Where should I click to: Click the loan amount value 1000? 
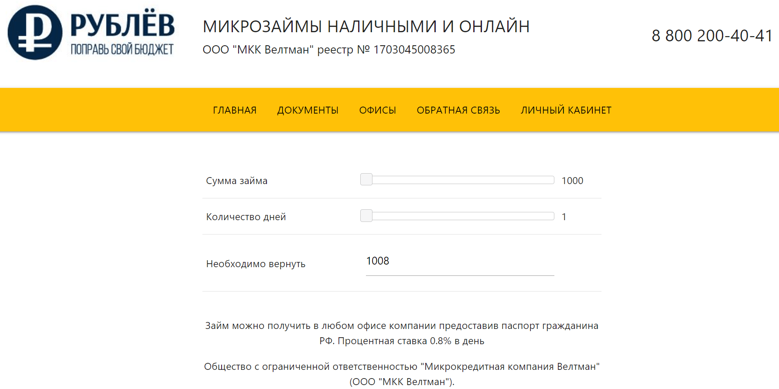coord(572,181)
